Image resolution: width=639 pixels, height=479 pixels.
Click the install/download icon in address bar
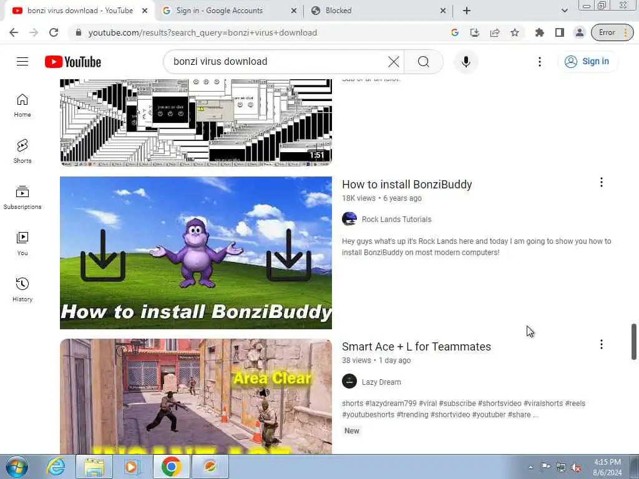tap(475, 32)
